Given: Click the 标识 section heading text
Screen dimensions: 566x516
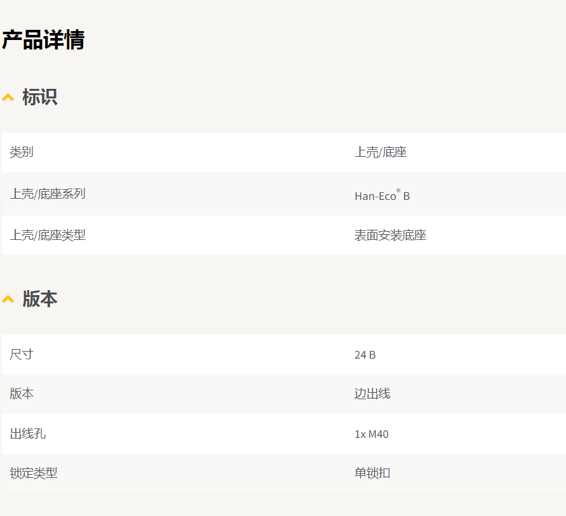Looking at the screenshot, I should pos(40,97).
